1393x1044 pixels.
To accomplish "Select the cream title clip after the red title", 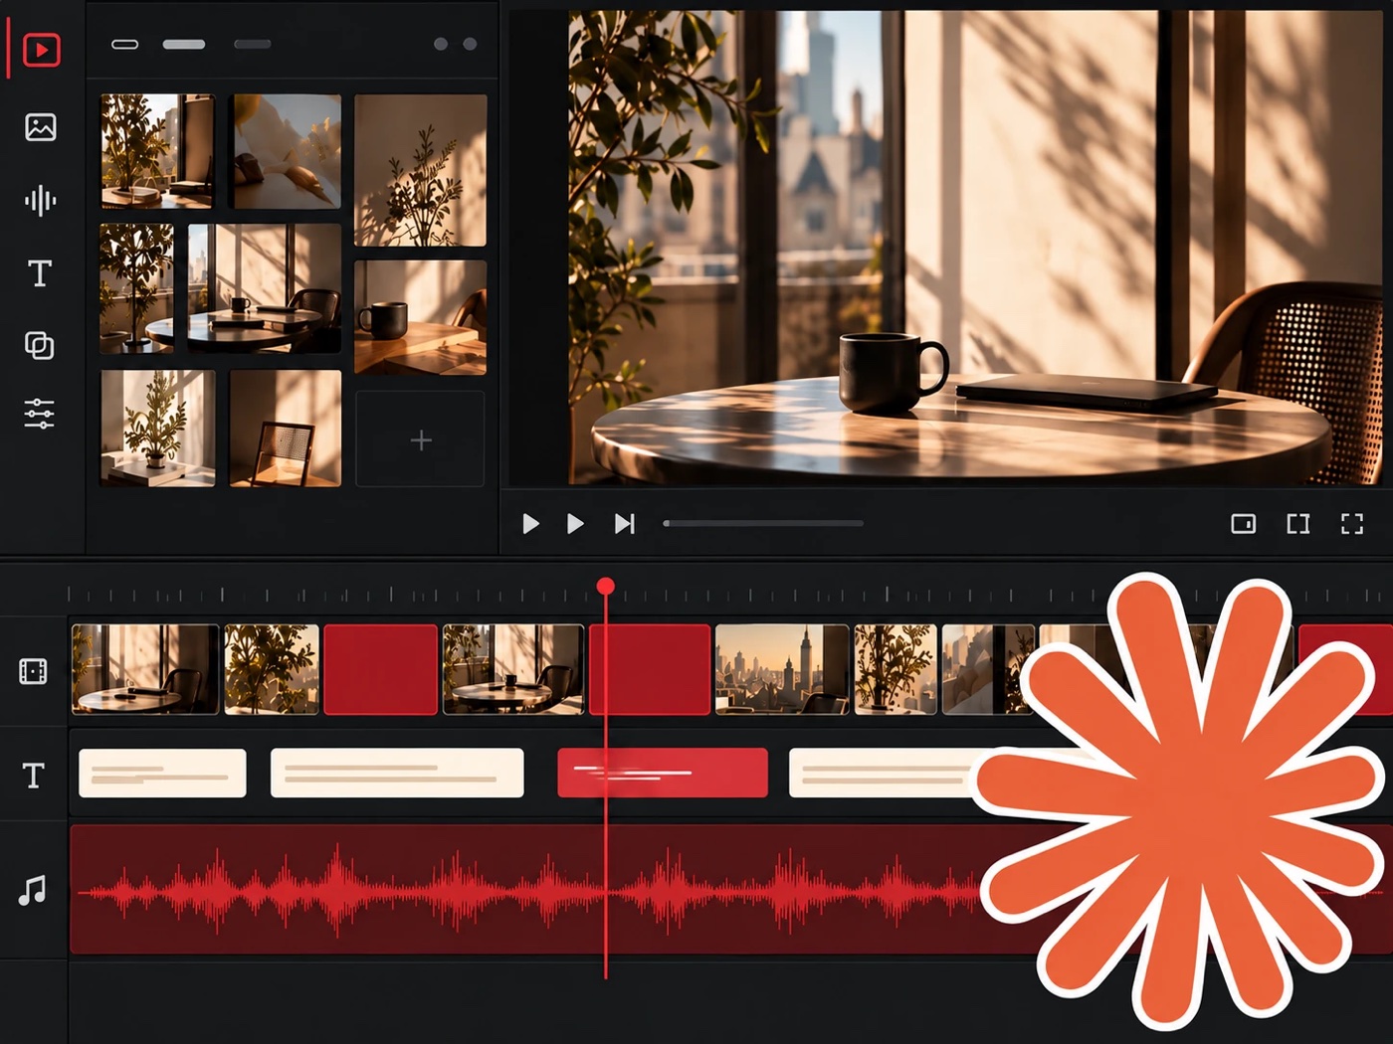I will tap(886, 774).
